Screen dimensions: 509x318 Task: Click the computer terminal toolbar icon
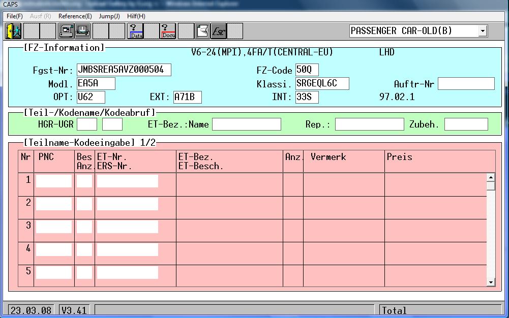[x=66, y=31]
